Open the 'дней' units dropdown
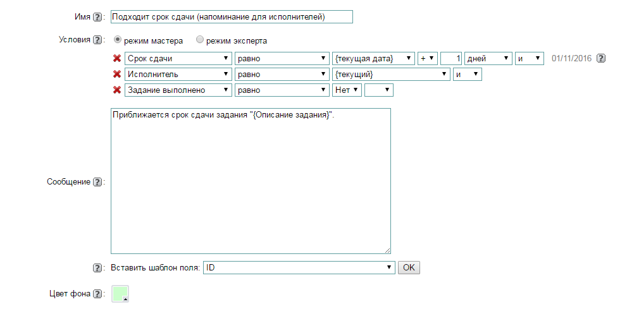 487,59
